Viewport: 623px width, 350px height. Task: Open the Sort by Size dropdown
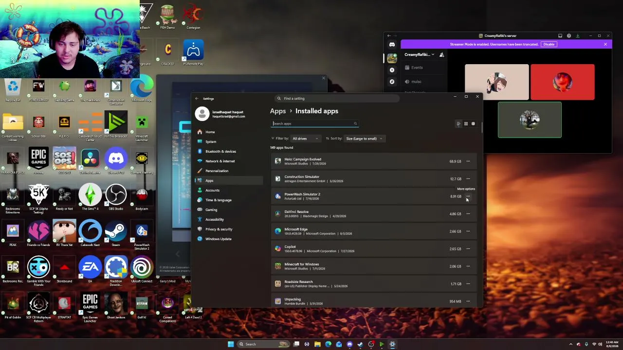coord(364,139)
